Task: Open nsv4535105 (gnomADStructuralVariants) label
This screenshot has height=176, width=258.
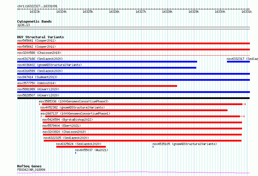Action: 185,144
